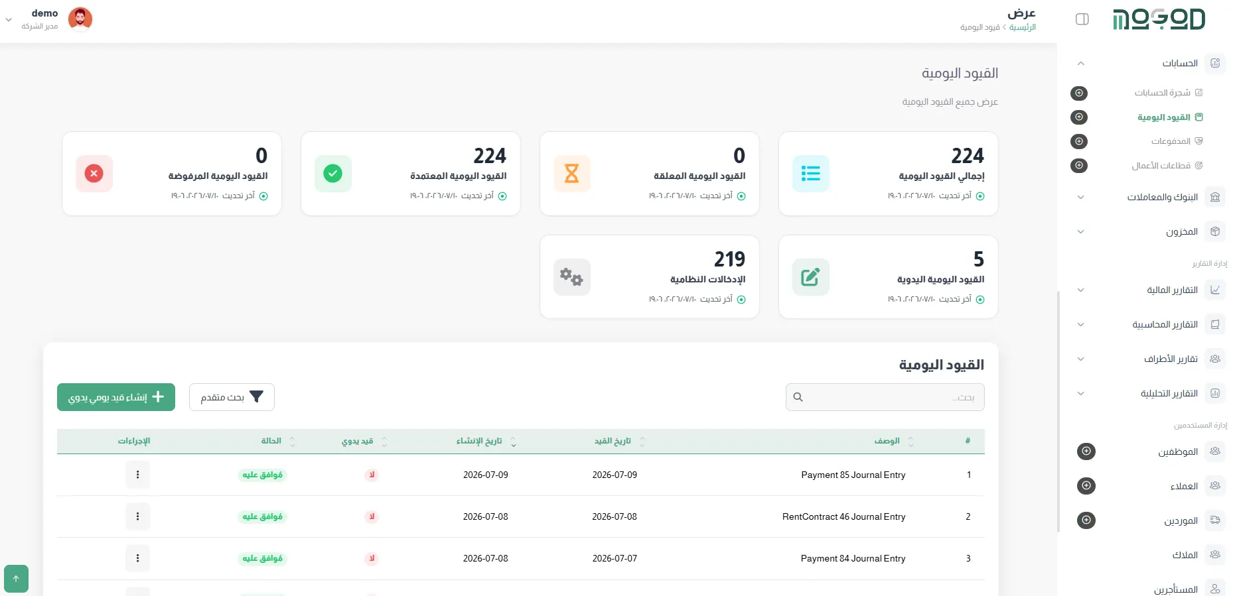The width and height of the screenshot is (1235, 596).
Task: Expand المخزون section
Action: click(x=1081, y=231)
